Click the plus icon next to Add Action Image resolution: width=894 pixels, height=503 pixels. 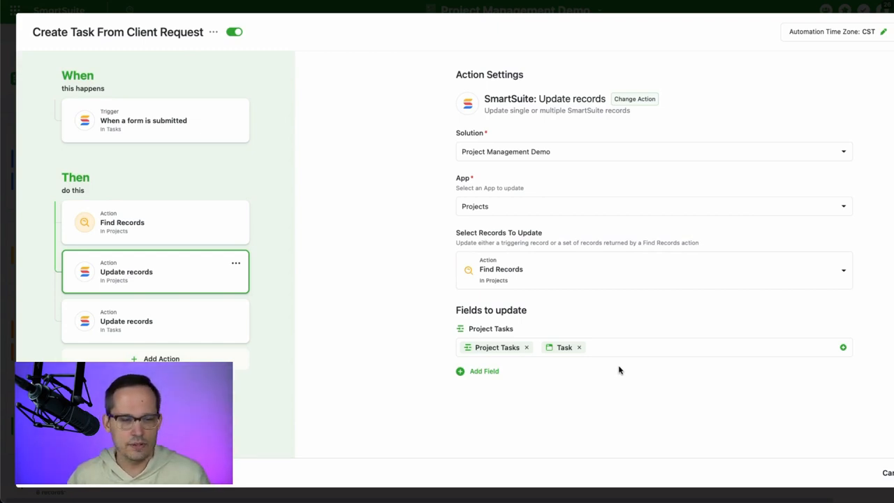(x=134, y=359)
